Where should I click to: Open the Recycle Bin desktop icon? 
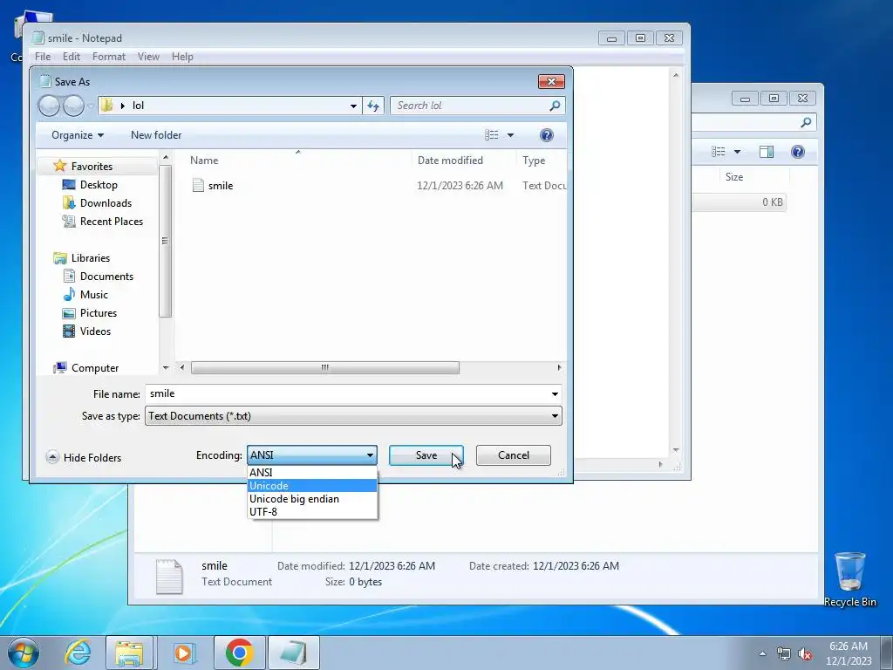point(849,578)
